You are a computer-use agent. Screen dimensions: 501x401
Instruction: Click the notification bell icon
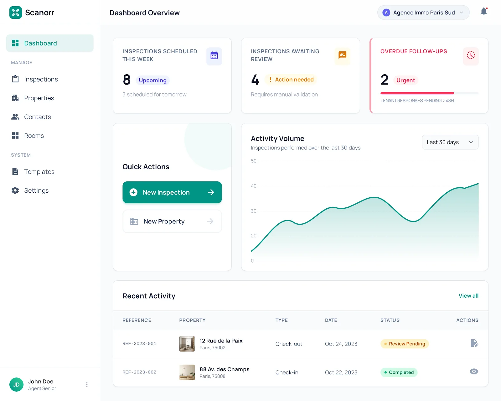(x=483, y=12)
